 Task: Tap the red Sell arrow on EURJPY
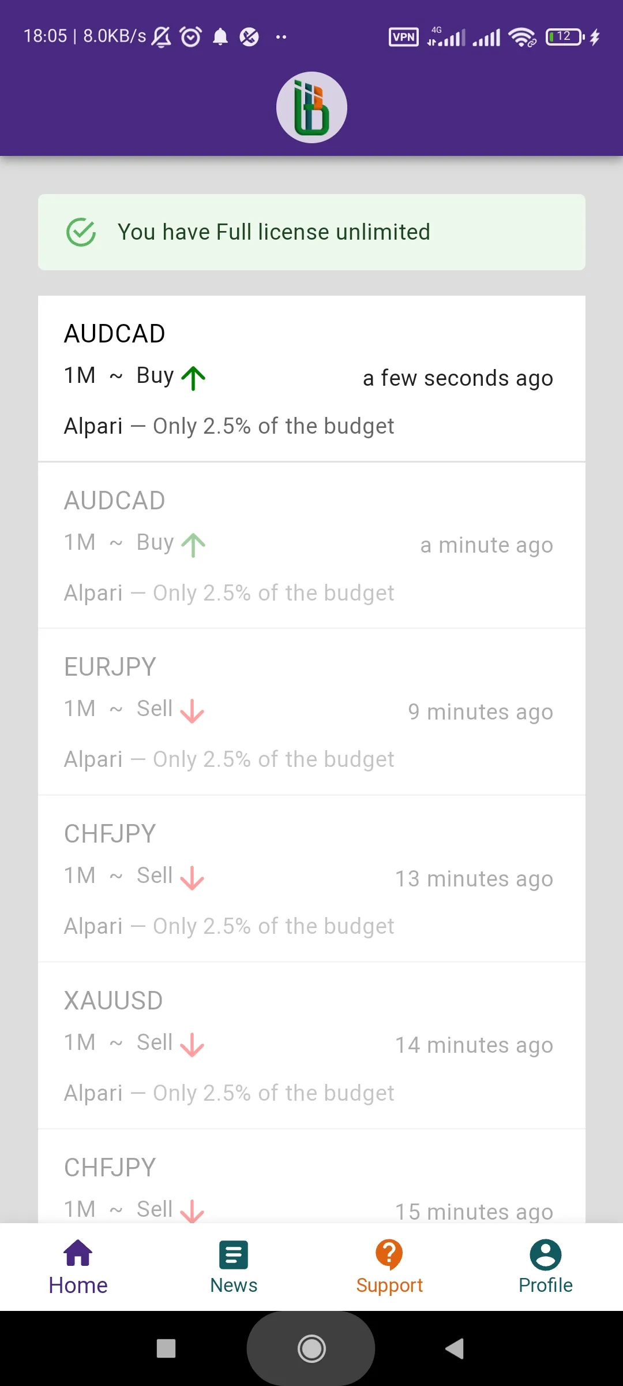(192, 711)
